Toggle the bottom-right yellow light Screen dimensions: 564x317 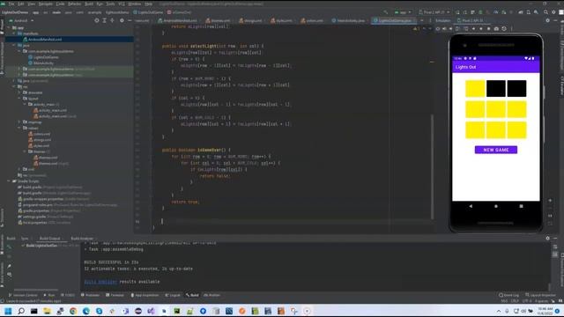coord(517,130)
